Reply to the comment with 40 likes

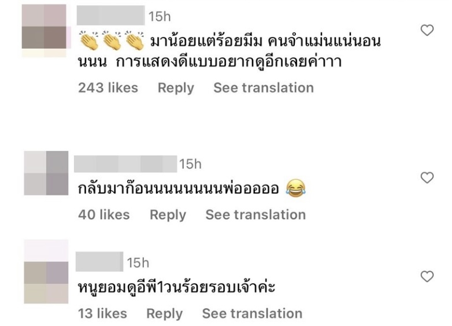point(168,215)
